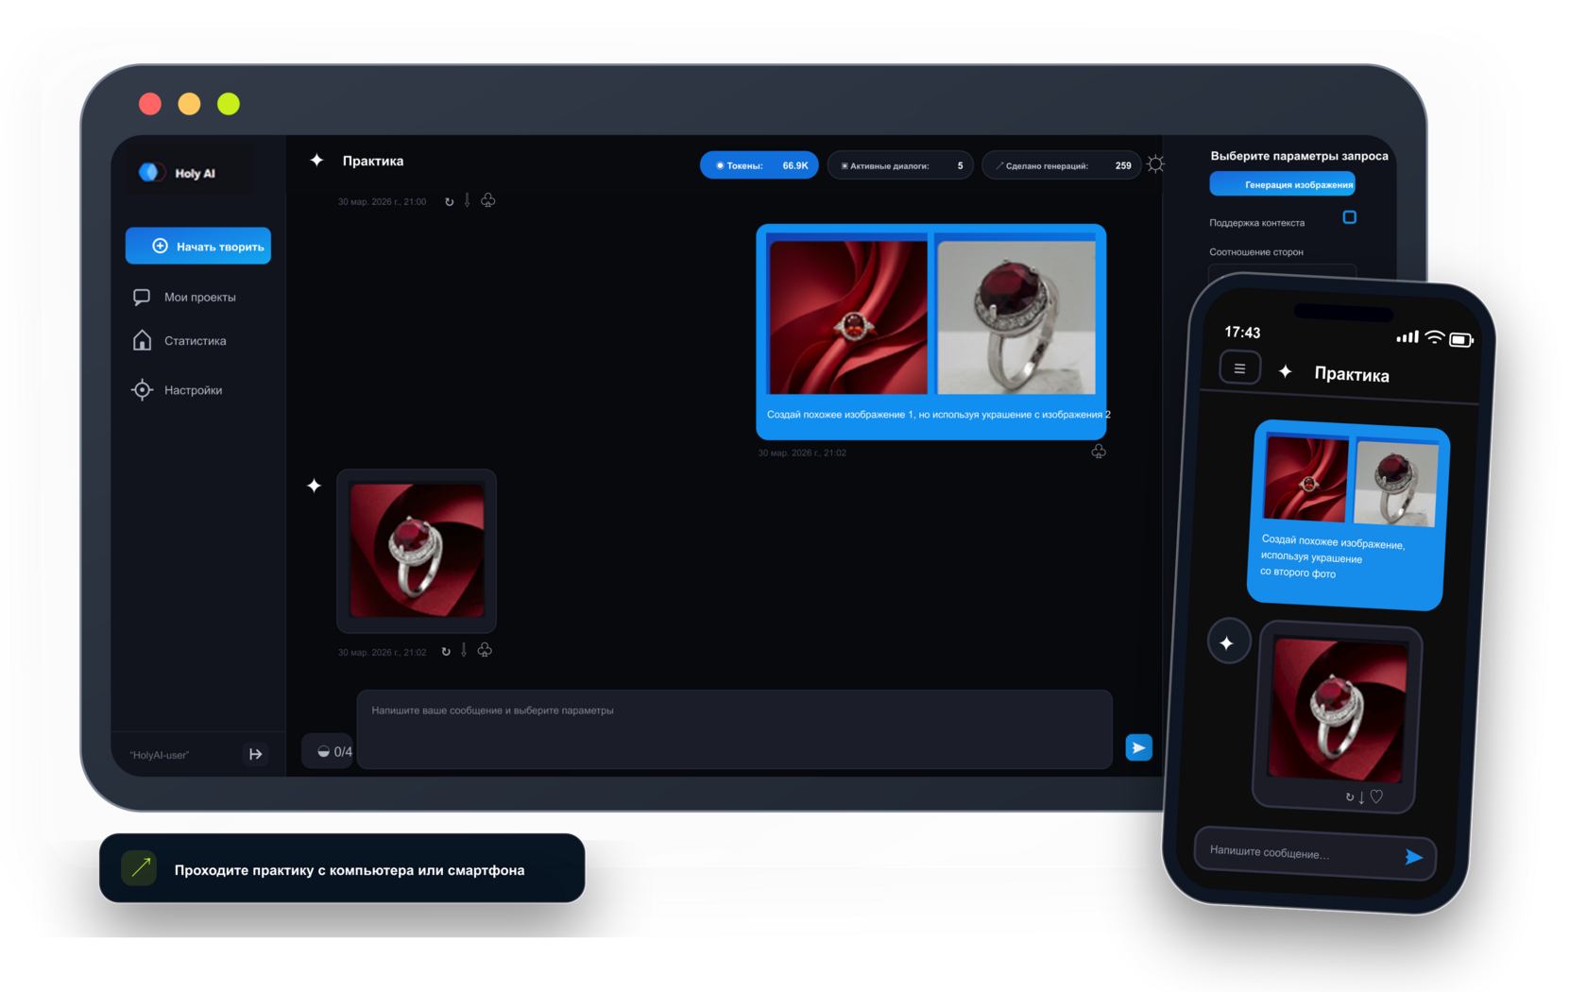Image resolution: width=1587 pixels, height=992 pixels.
Task: Click the blue user message bubble on phone
Action: point(1348,515)
